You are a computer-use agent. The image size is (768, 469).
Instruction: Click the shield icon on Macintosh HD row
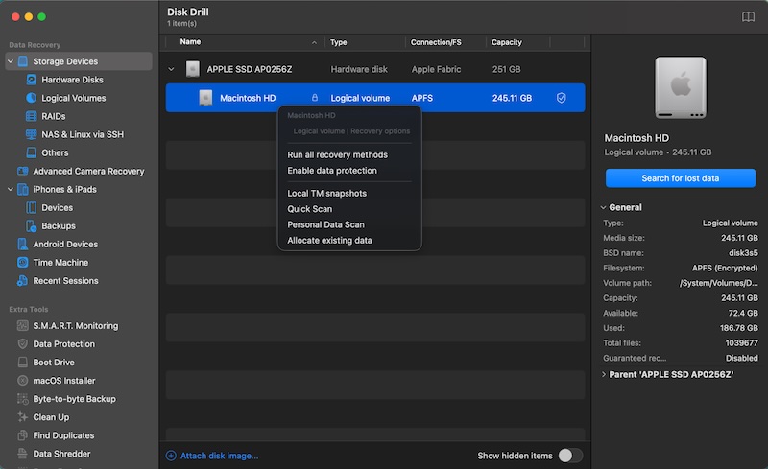click(x=562, y=98)
